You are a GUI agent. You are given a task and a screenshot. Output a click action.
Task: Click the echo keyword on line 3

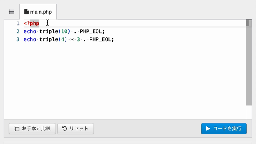[x=30, y=39]
